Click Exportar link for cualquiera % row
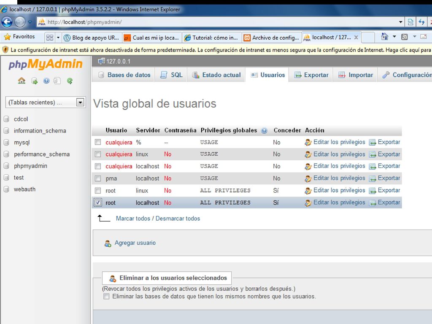Viewport: 432px width, 324px height. click(389, 142)
